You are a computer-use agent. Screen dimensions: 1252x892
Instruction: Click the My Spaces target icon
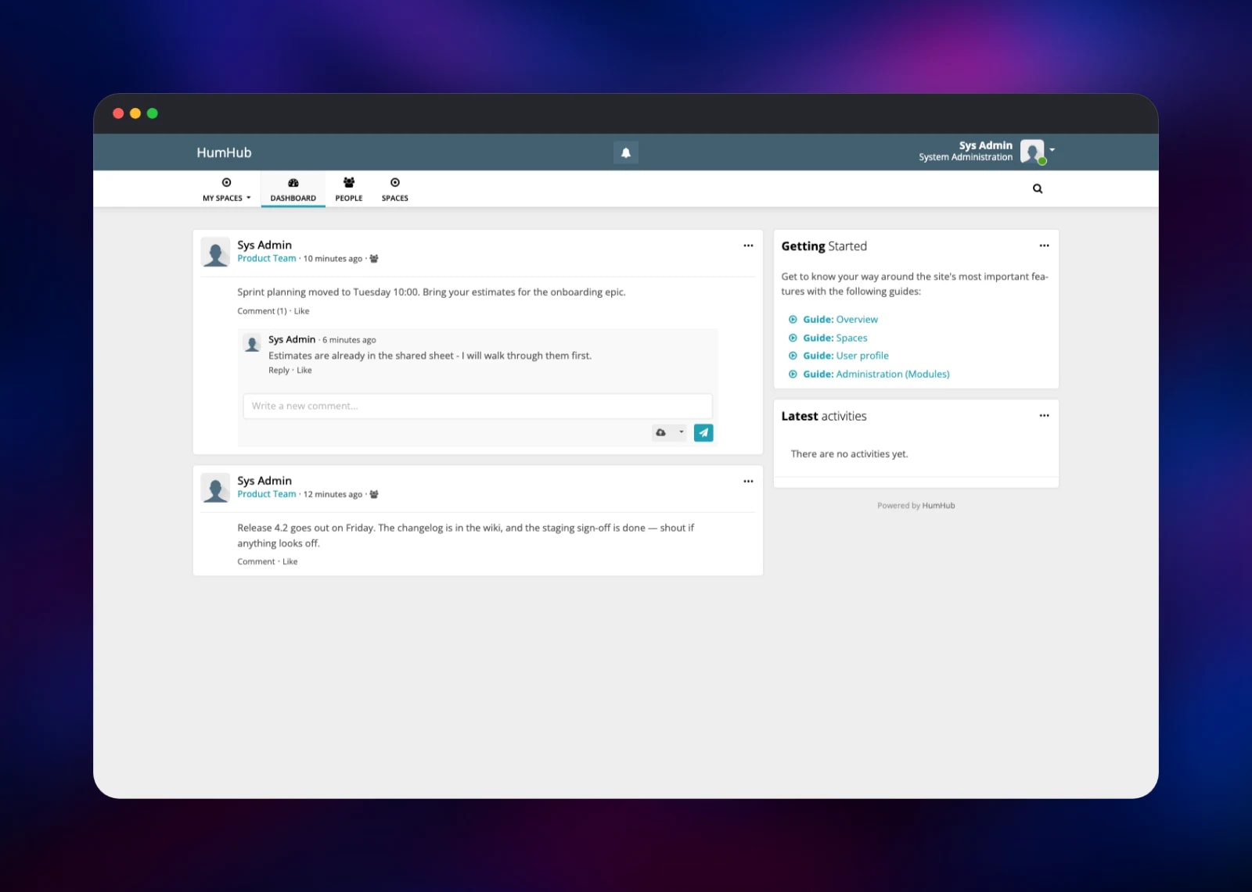pyautogui.click(x=226, y=182)
